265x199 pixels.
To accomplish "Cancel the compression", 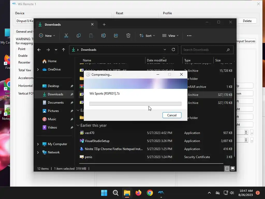I will (172, 115).
